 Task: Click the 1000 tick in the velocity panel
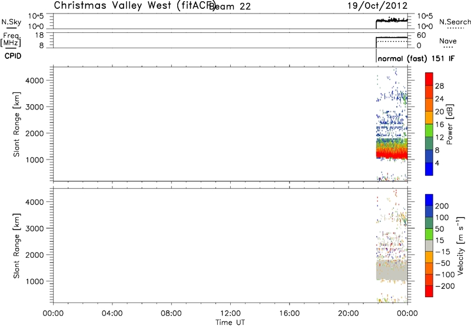point(35,281)
